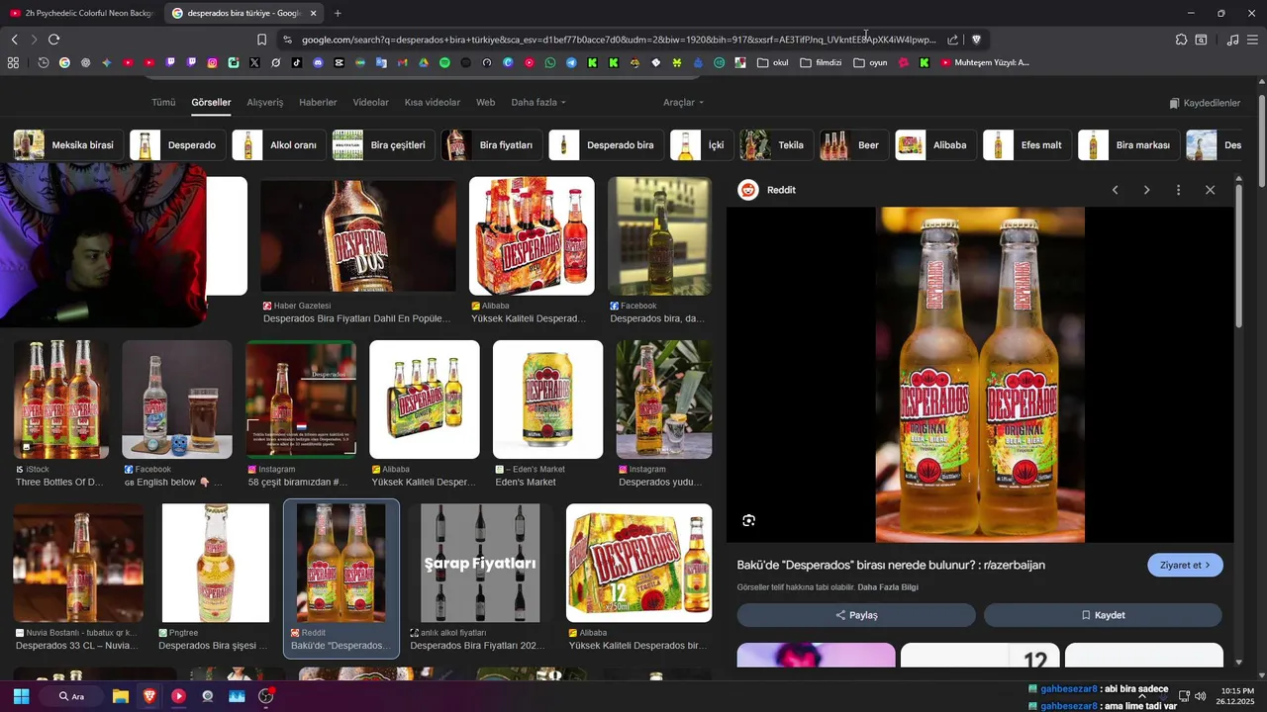This screenshot has width=1267, height=712.
Task: Open the browser extensions puzzle icon
Action: 1181,40
